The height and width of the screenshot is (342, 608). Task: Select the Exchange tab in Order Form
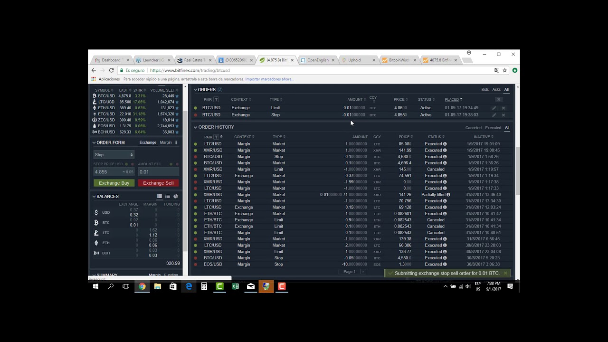[x=148, y=142]
